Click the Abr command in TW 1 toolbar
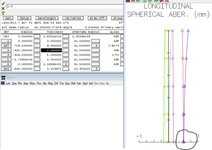This screenshot has width=212, height=150. (45, 83)
